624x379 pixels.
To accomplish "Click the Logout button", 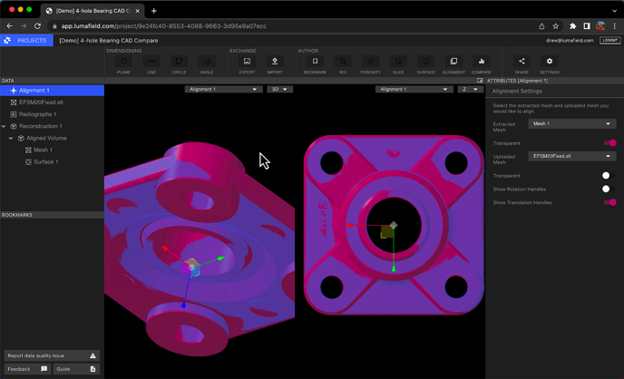I will pos(609,40).
